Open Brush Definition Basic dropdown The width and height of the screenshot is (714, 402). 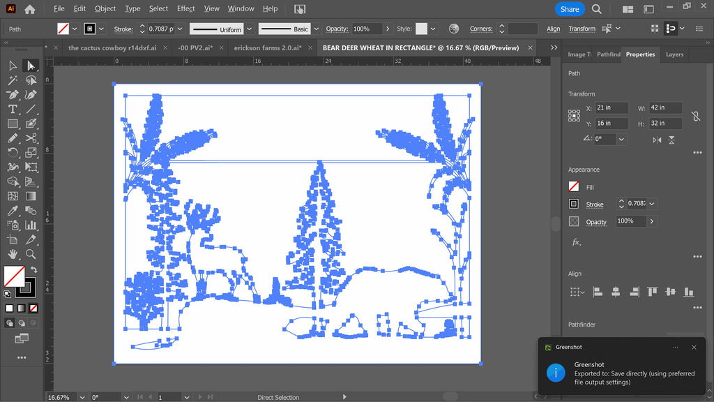click(x=316, y=29)
